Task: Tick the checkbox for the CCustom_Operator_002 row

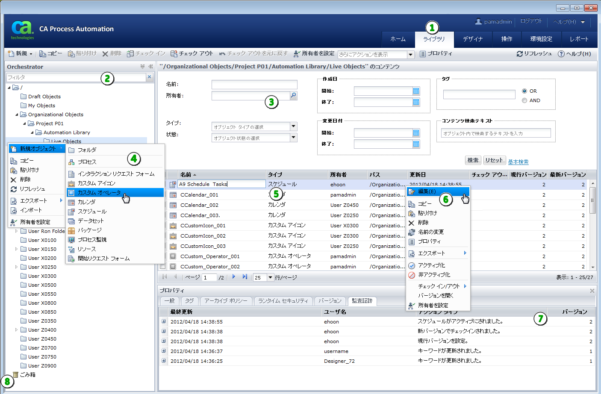Action: click(x=162, y=266)
